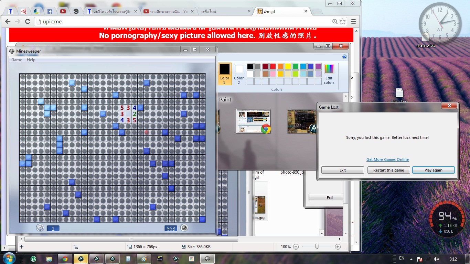Viewport: 470px width, 264px height.
Task: Click the Minesweeper mine counter icon
Action: point(184,228)
